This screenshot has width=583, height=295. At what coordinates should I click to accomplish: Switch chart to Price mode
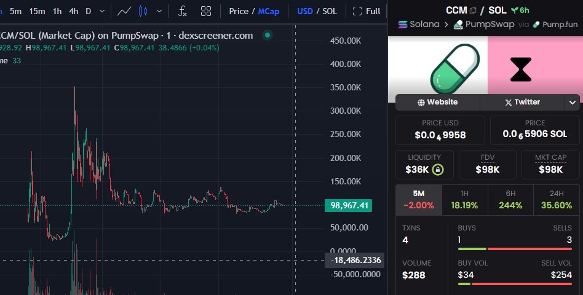[x=239, y=11]
